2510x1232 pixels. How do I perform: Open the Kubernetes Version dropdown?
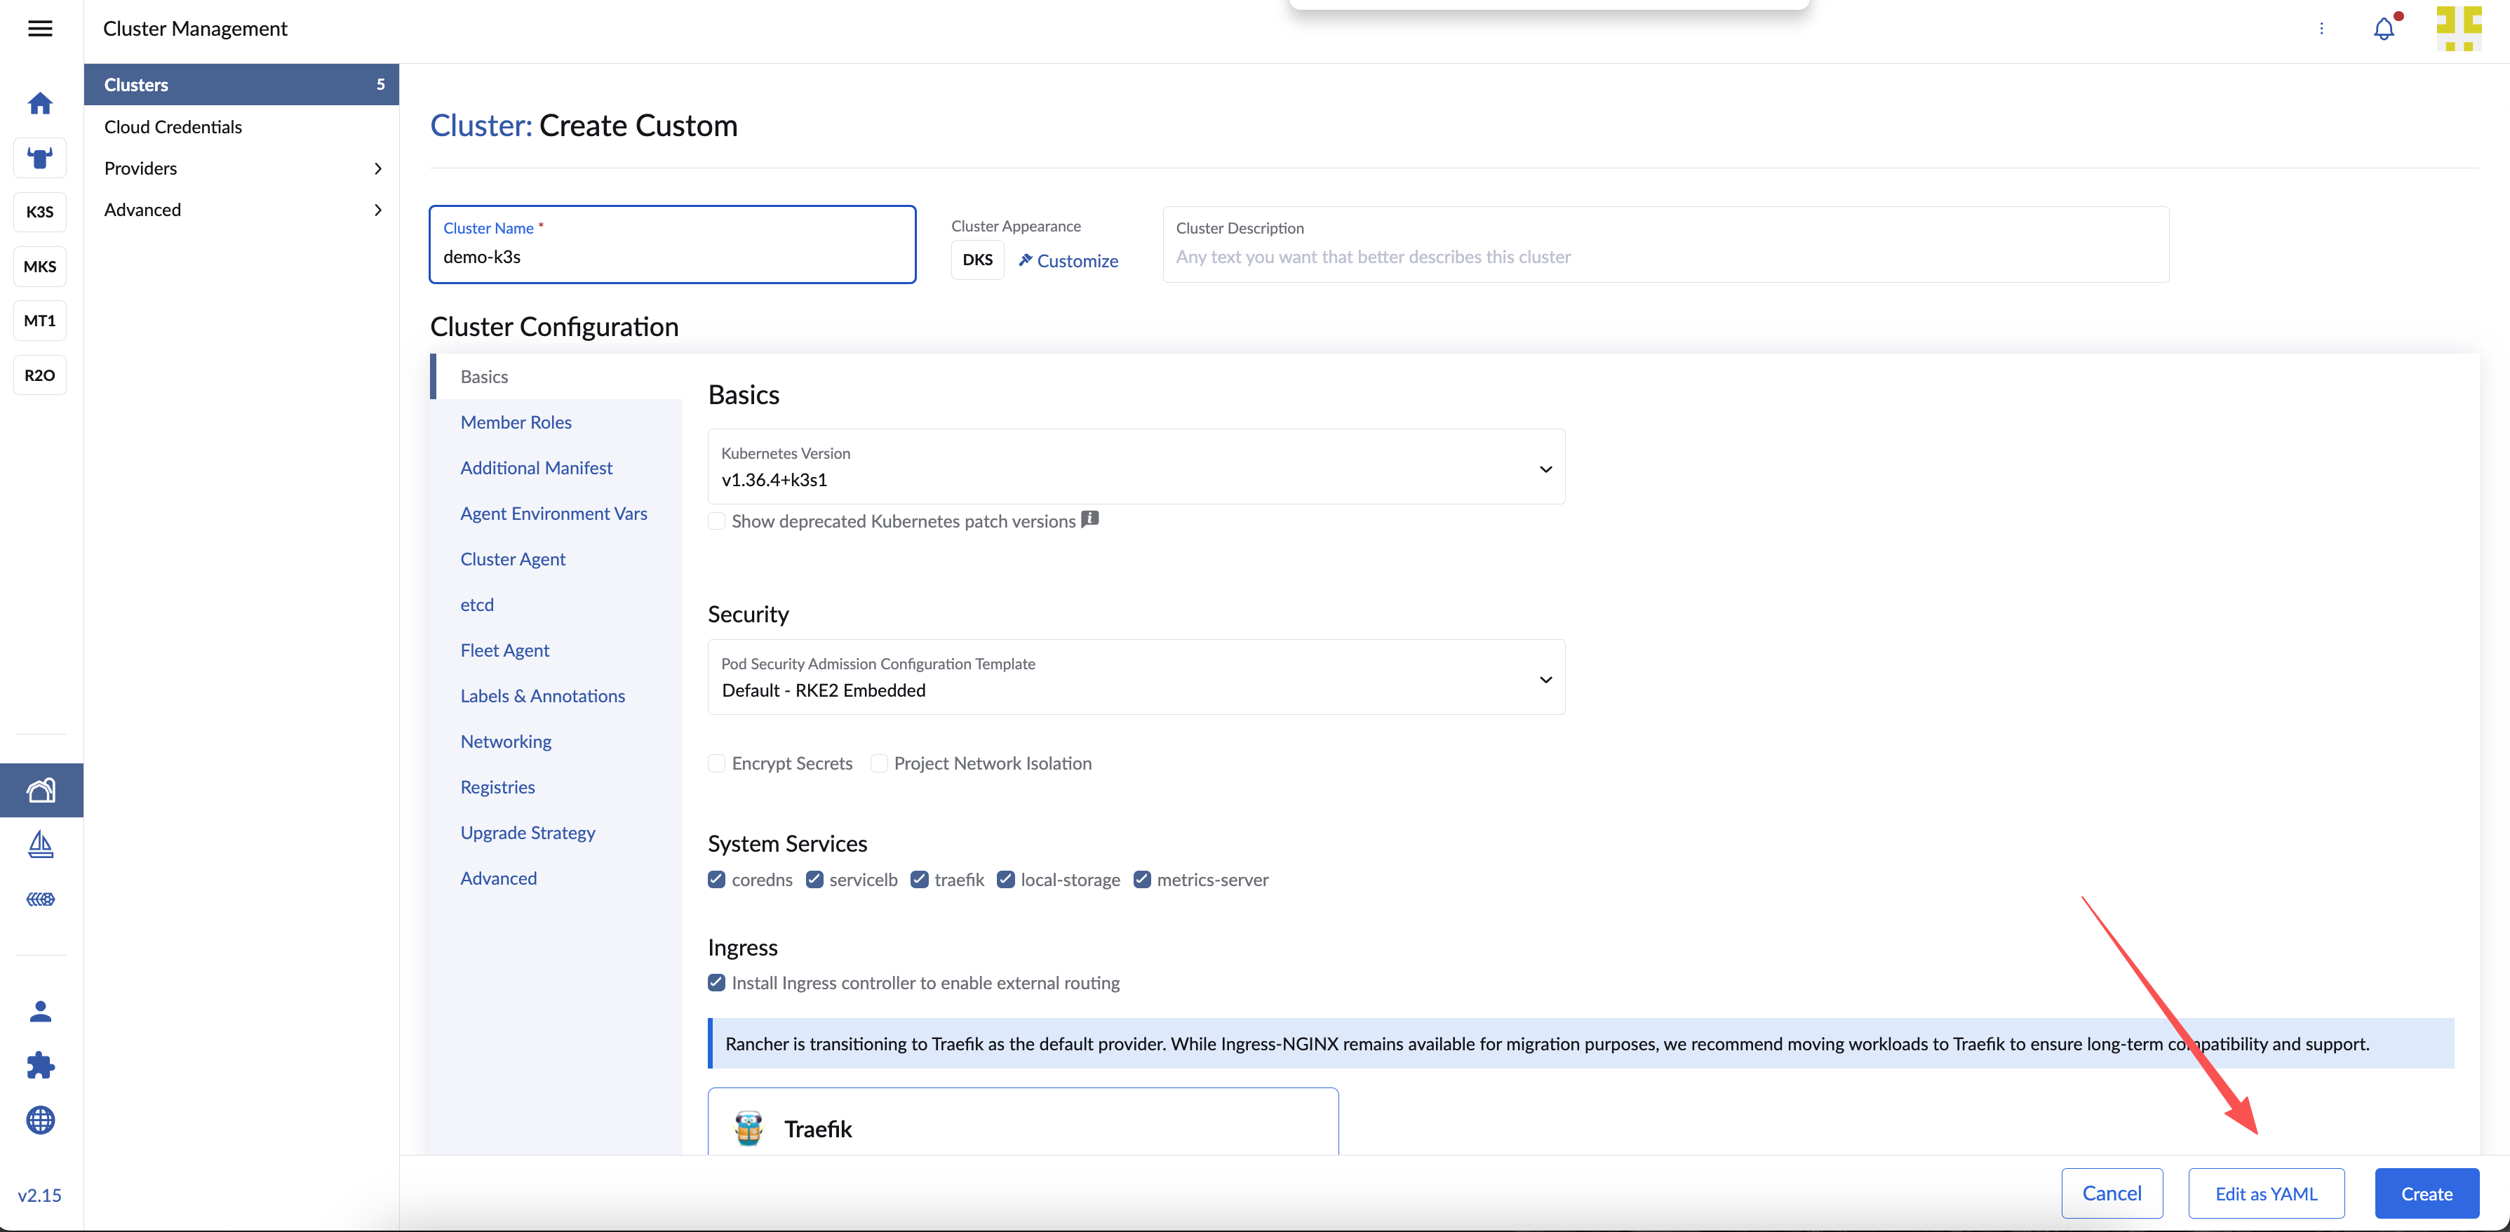[x=1136, y=467]
